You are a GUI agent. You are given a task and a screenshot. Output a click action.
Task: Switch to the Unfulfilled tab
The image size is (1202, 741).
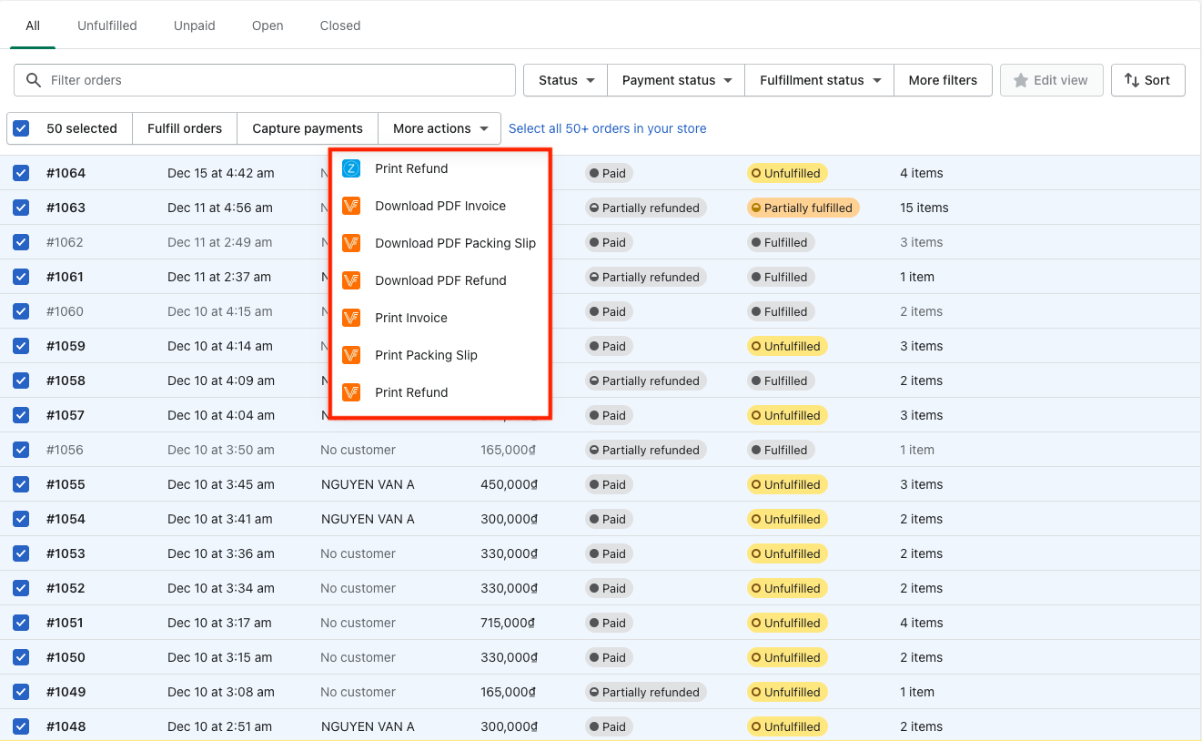click(106, 25)
